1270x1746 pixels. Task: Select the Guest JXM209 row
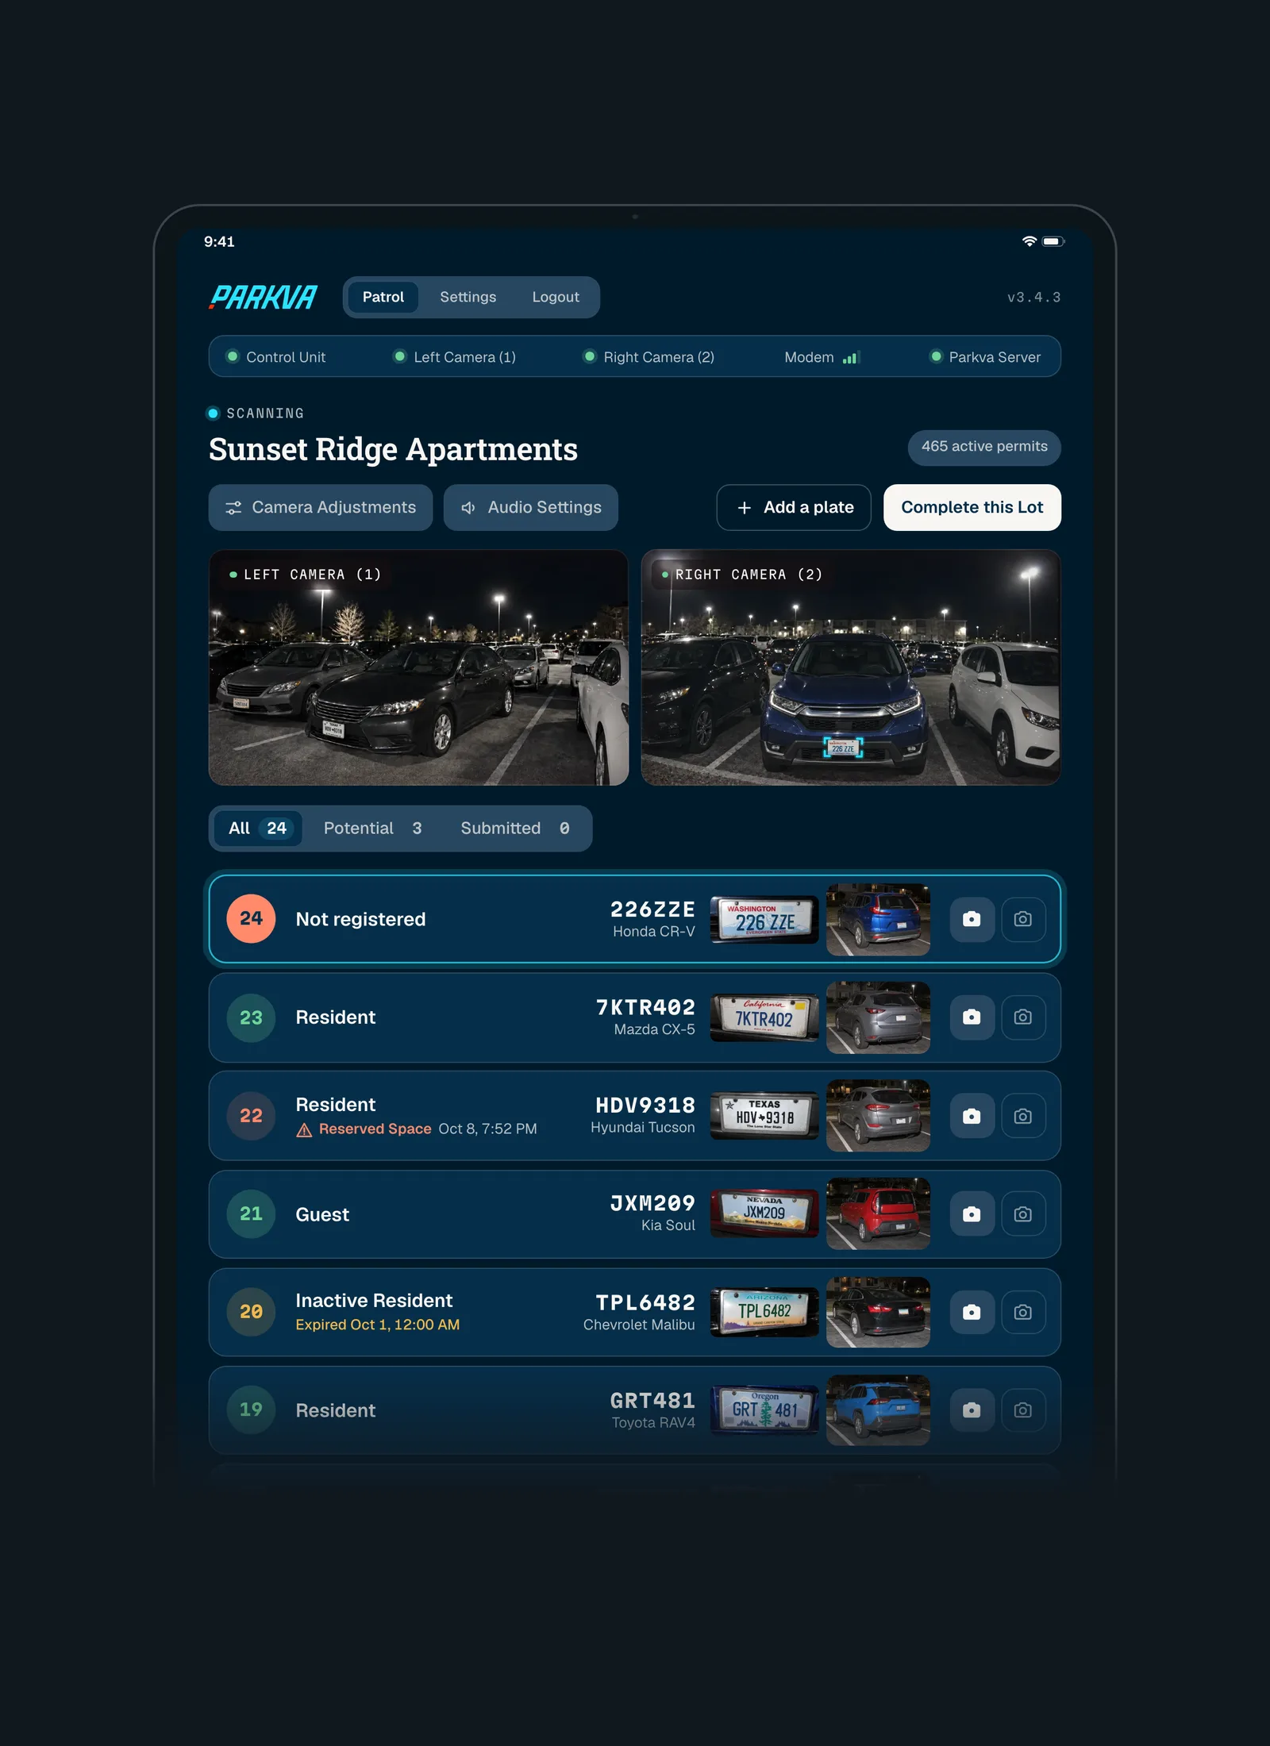point(635,1214)
